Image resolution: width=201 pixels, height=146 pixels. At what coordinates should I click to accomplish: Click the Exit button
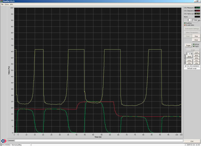tap(192, 141)
